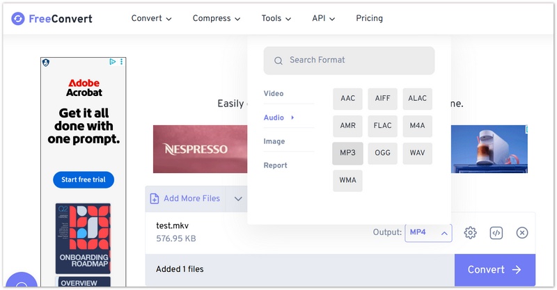Image resolution: width=557 pixels, height=290 pixels.
Task: Click the API code icon for test.mkv
Action: tap(496, 233)
